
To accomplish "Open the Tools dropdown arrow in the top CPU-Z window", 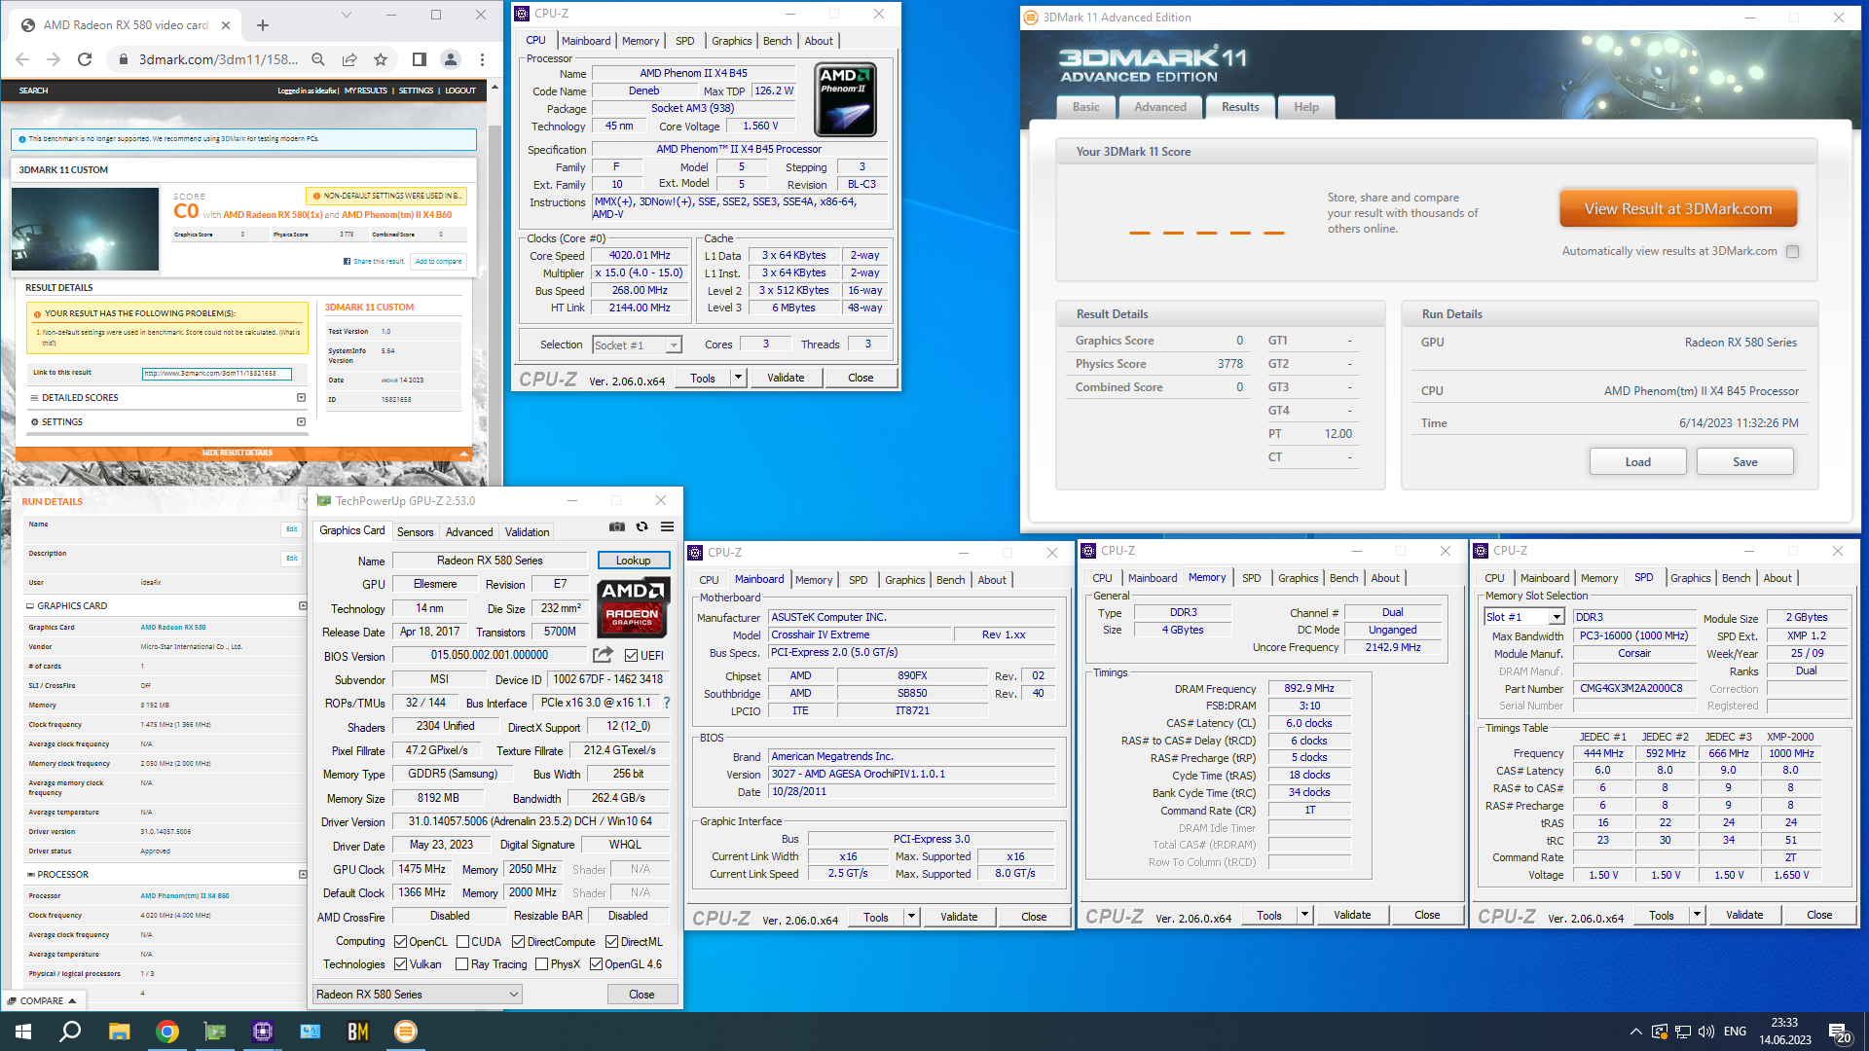I will tap(738, 378).
